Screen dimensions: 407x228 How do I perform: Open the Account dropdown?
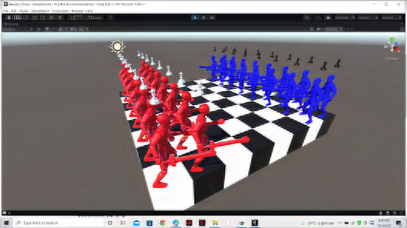click(345, 17)
